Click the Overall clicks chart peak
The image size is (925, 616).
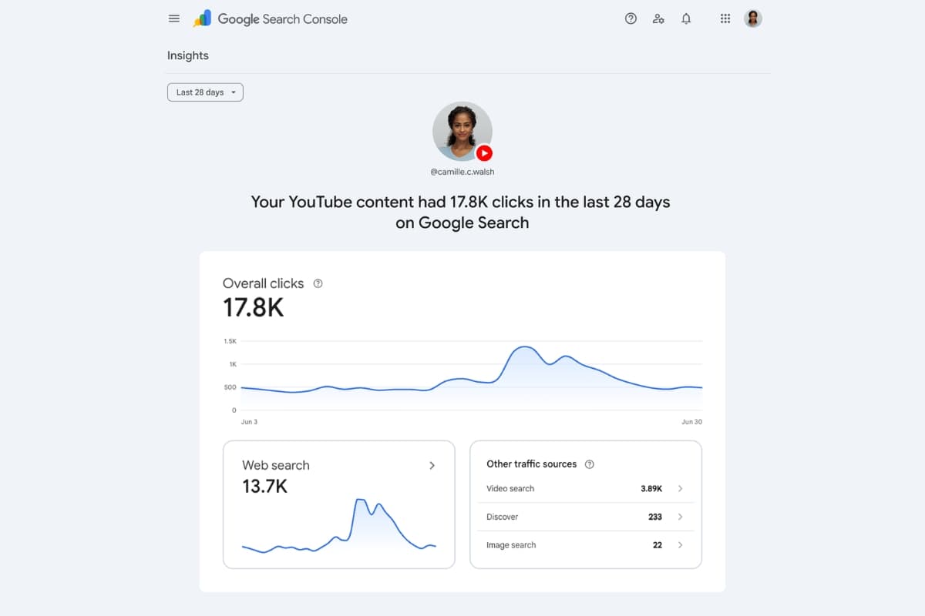(x=525, y=347)
